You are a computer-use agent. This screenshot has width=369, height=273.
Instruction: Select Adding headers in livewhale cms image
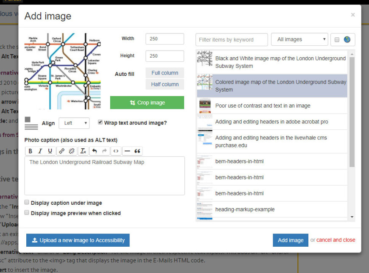pos(272,142)
